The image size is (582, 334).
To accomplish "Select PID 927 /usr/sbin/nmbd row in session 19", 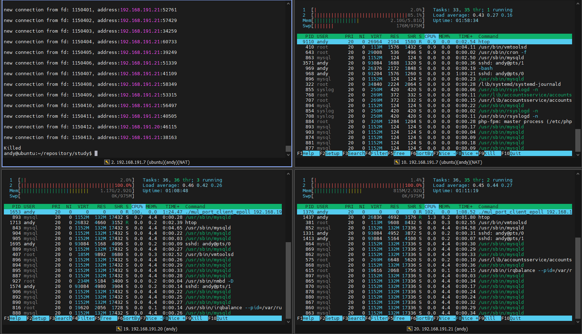I will [143, 281].
